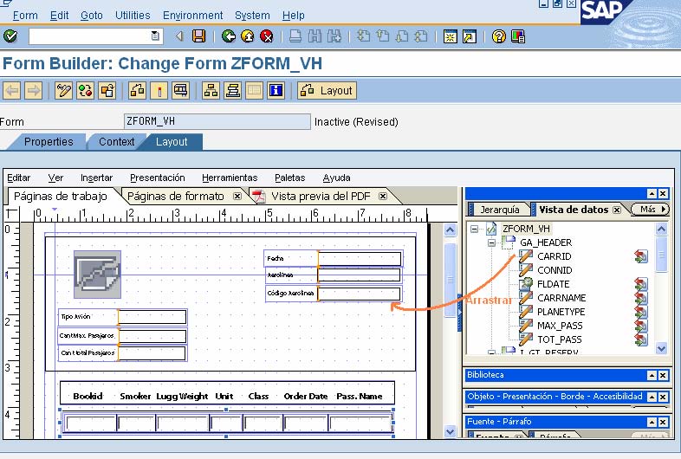
Task: Create new session icon in toolbar
Action: click(450, 36)
